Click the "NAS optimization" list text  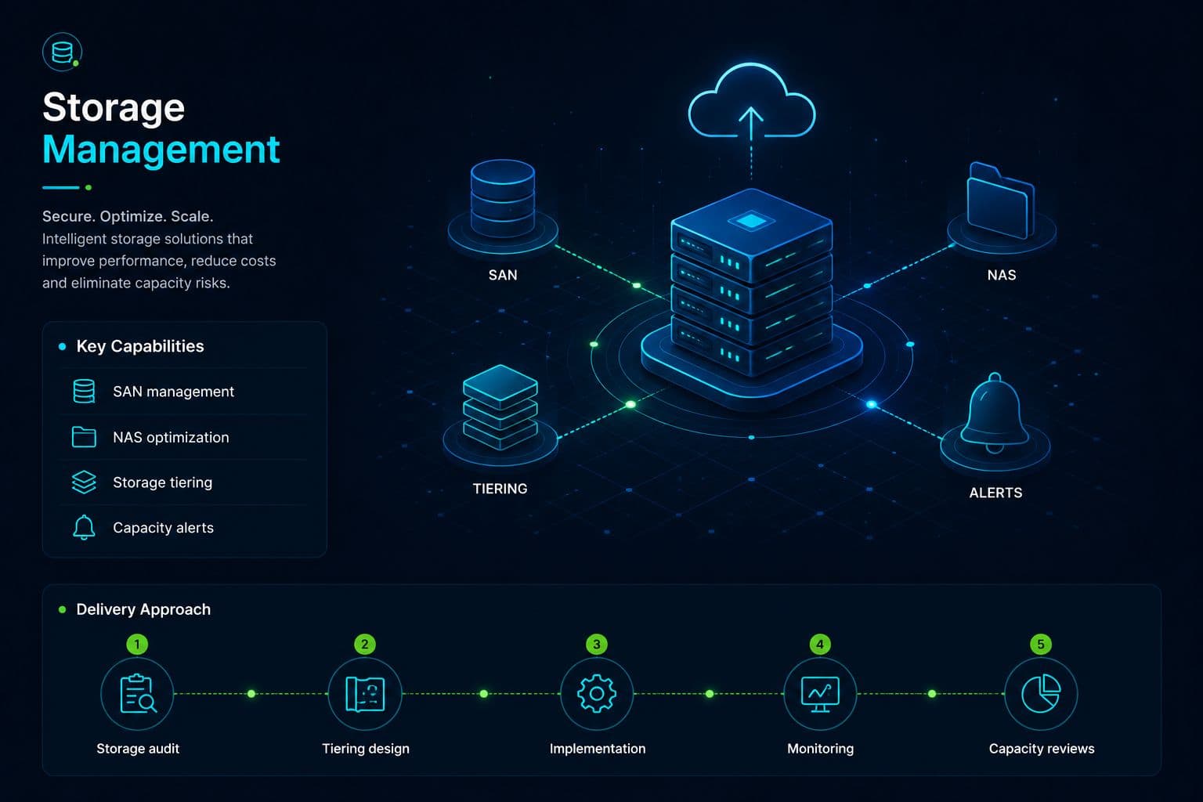[x=171, y=437]
